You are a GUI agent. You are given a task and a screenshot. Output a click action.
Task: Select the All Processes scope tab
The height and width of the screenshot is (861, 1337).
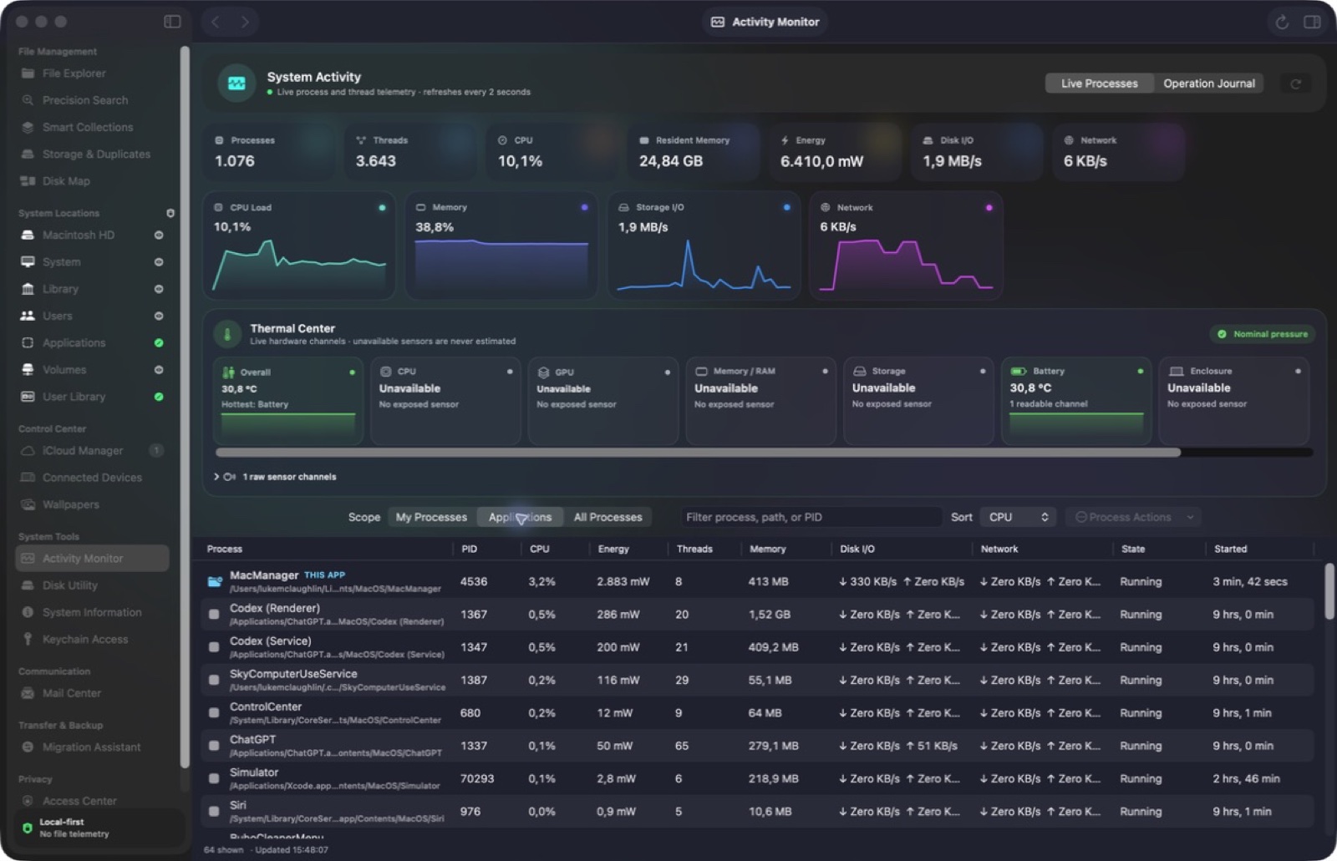(607, 518)
